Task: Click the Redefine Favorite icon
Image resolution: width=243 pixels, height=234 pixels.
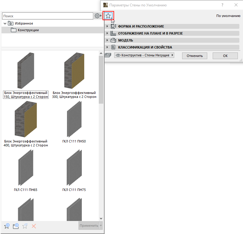Action: 25,226
